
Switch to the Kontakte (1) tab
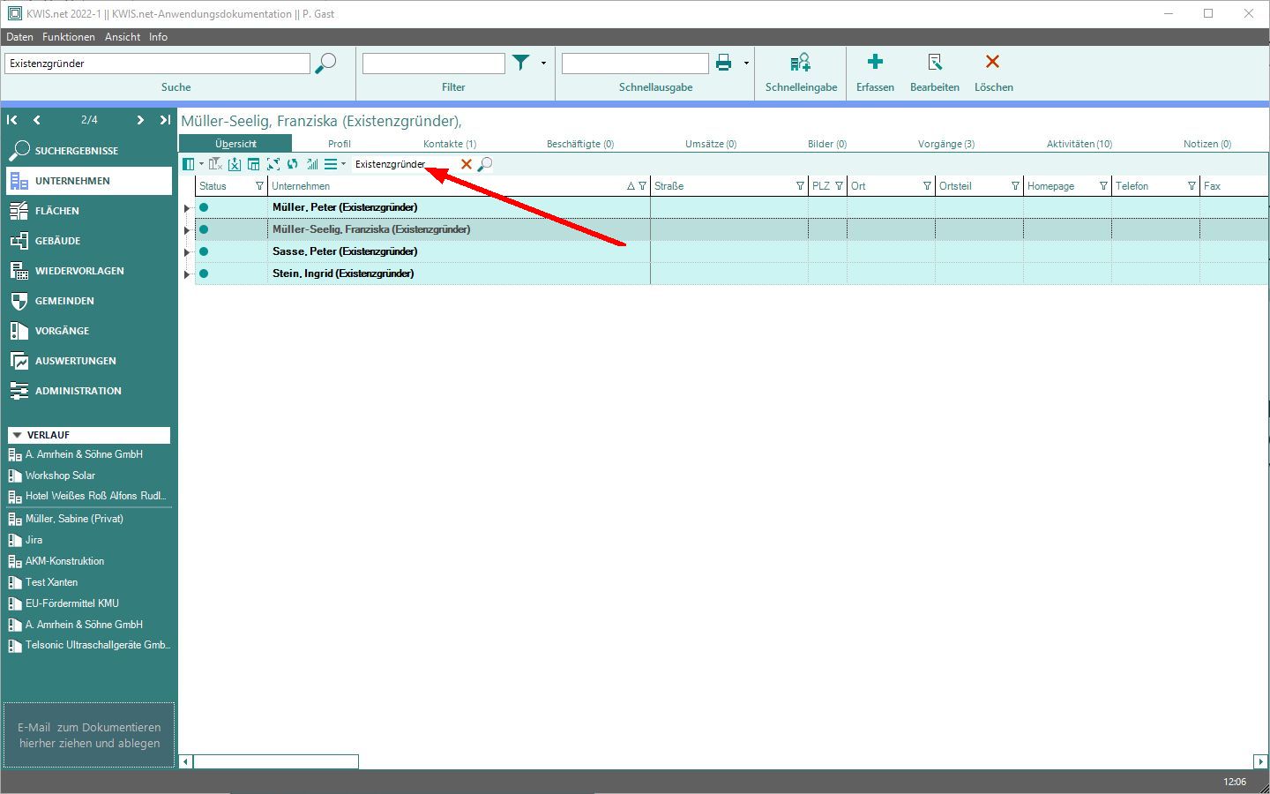(x=450, y=144)
